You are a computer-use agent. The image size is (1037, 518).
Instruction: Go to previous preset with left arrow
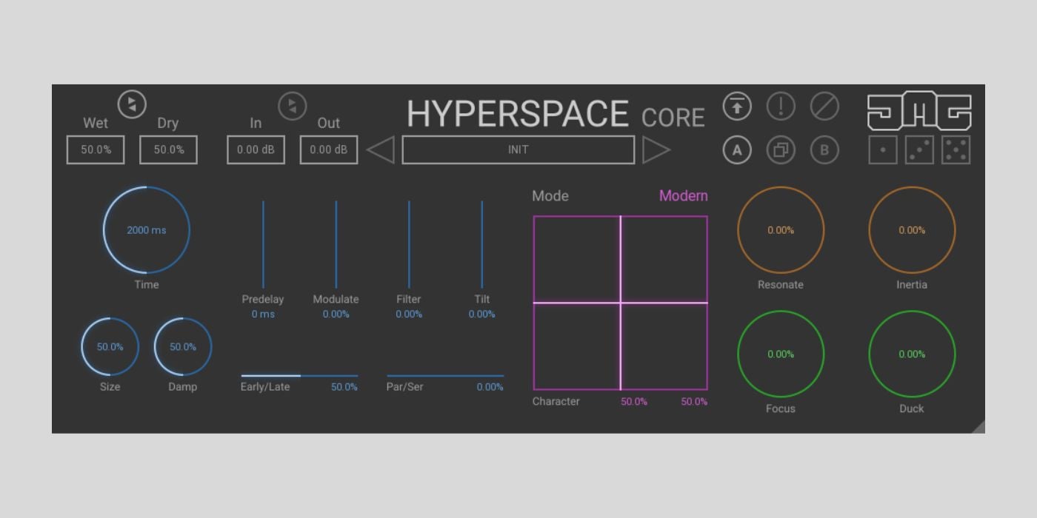pyautogui.click(x=381, y=149)
